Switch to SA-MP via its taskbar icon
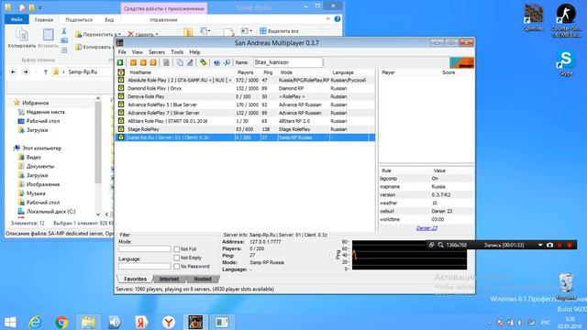Image resolution: width=587 pixels, height=330 pixels. tap(195, 322)
